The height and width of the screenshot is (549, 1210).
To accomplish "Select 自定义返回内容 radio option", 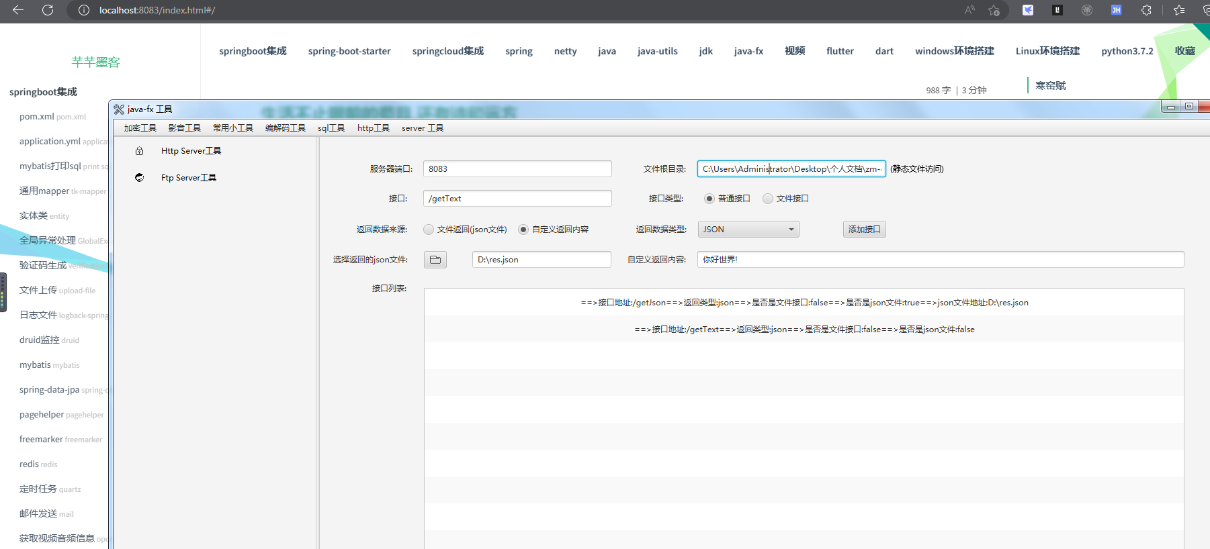I will pyautogui.click(x=523, y=230).
